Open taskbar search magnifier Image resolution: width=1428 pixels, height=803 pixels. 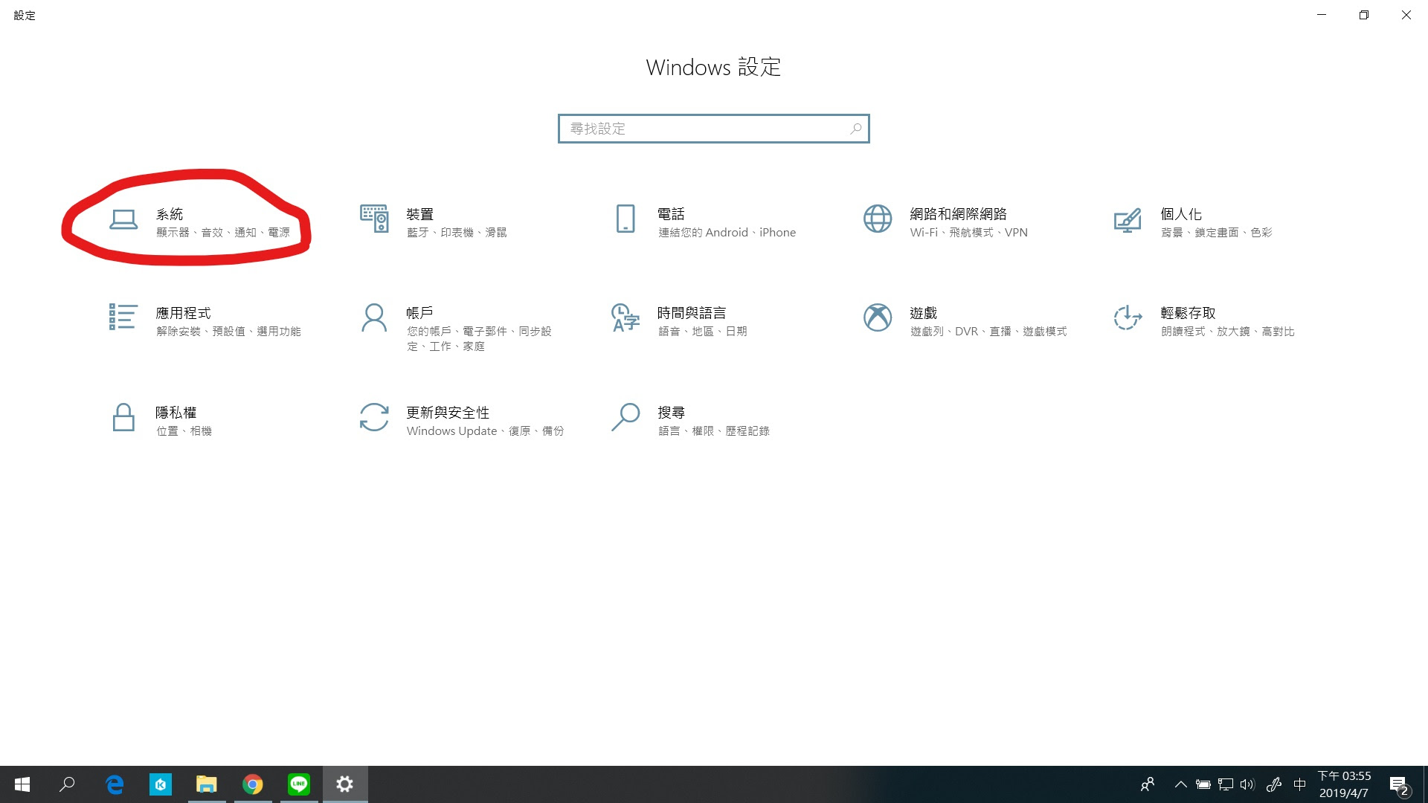(x=68, y=784)
